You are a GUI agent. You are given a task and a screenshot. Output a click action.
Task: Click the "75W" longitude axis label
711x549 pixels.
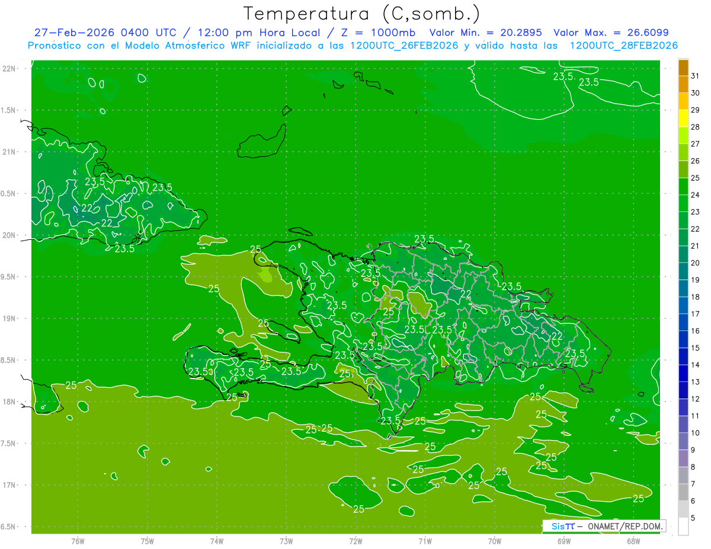[147, 541]
